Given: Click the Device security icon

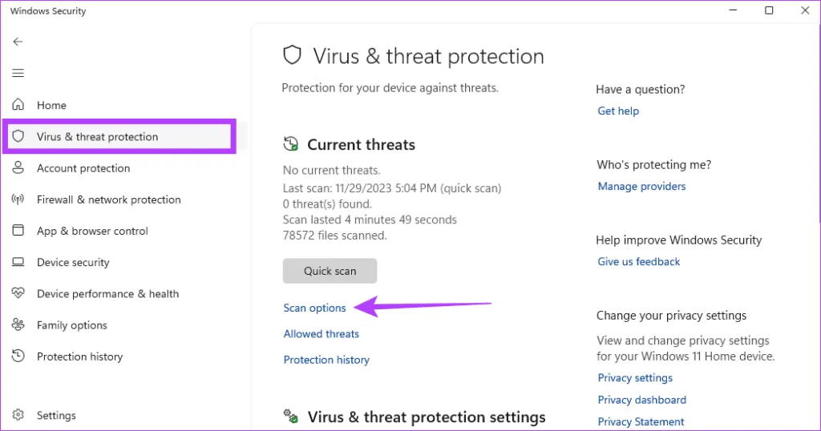Looking at the screenshot, I should pos(18,262).
